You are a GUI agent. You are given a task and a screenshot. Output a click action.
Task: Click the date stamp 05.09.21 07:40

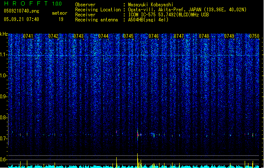[x=21, y=19]
